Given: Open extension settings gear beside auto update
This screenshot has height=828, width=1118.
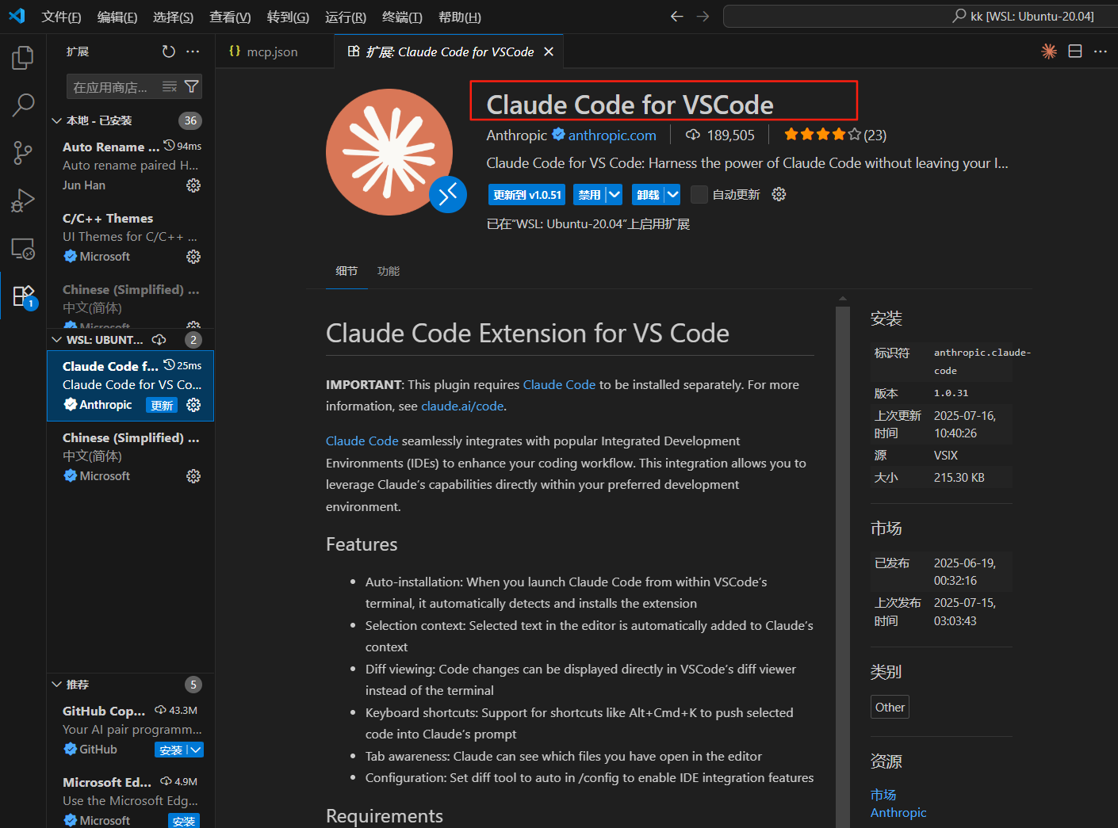Looking at the screenshot, I should [779, 194].
